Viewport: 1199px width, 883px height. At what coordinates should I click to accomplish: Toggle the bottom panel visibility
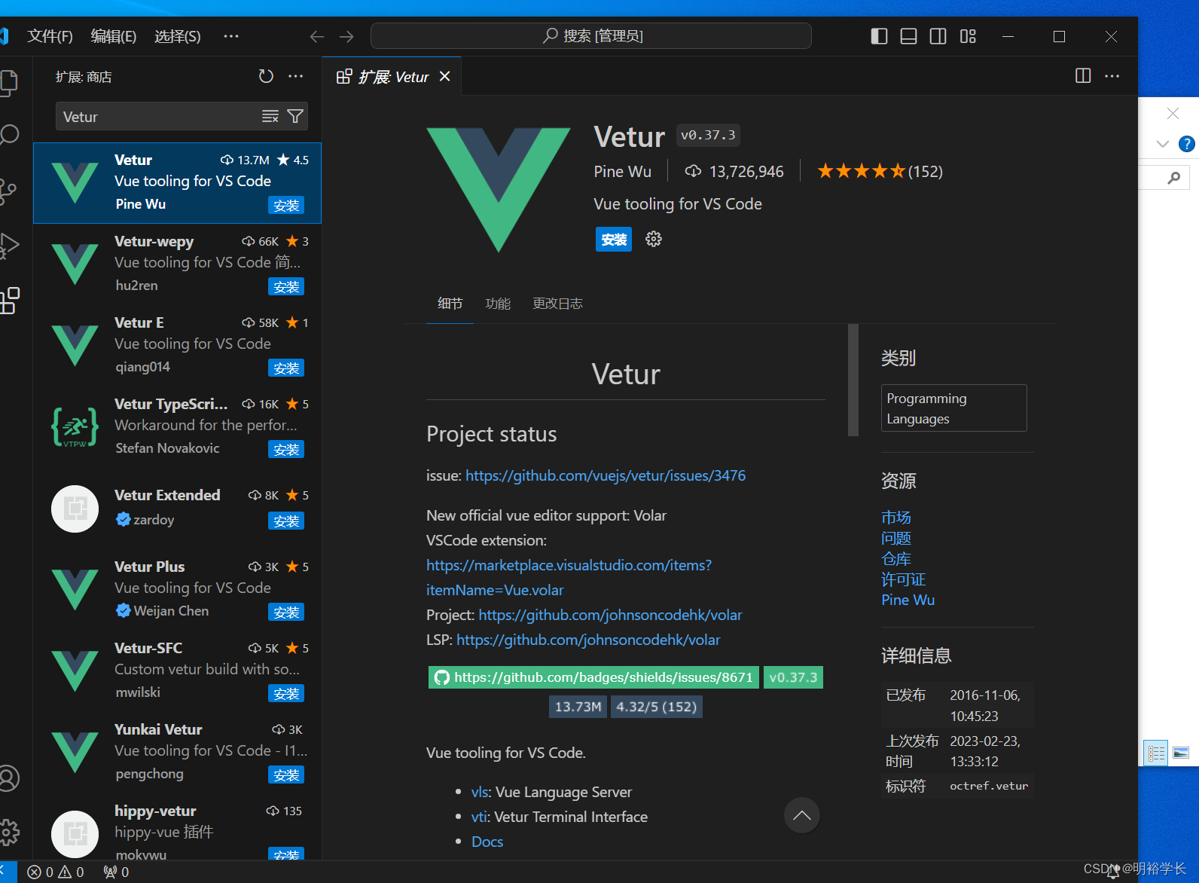pos(908,36)
